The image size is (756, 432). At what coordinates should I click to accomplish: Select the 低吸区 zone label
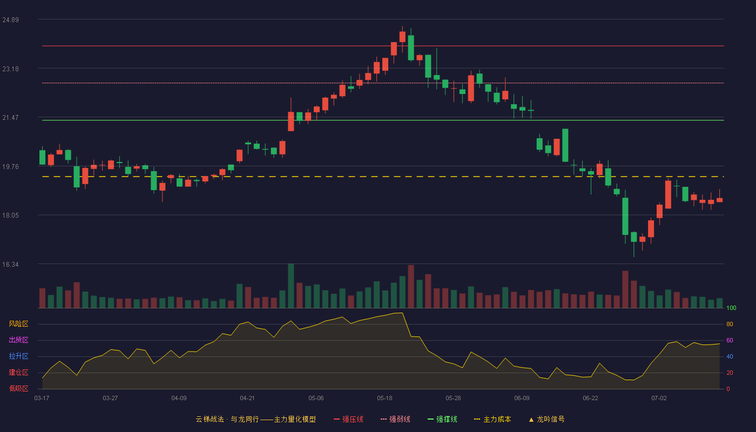18,388
